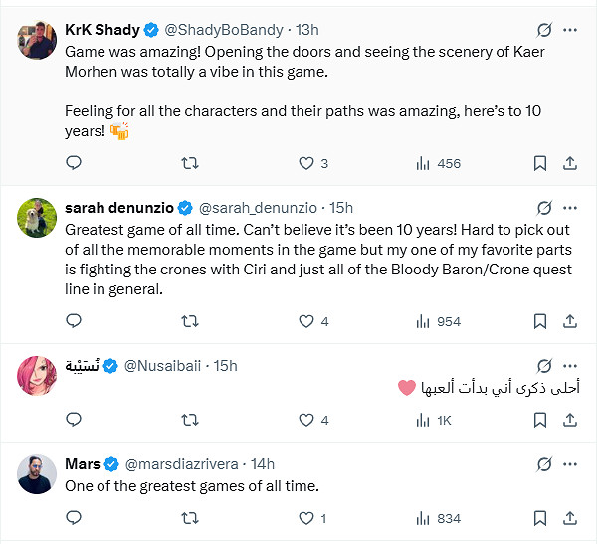Reply to KrK Shady's tweet

(x=73, y=163)
